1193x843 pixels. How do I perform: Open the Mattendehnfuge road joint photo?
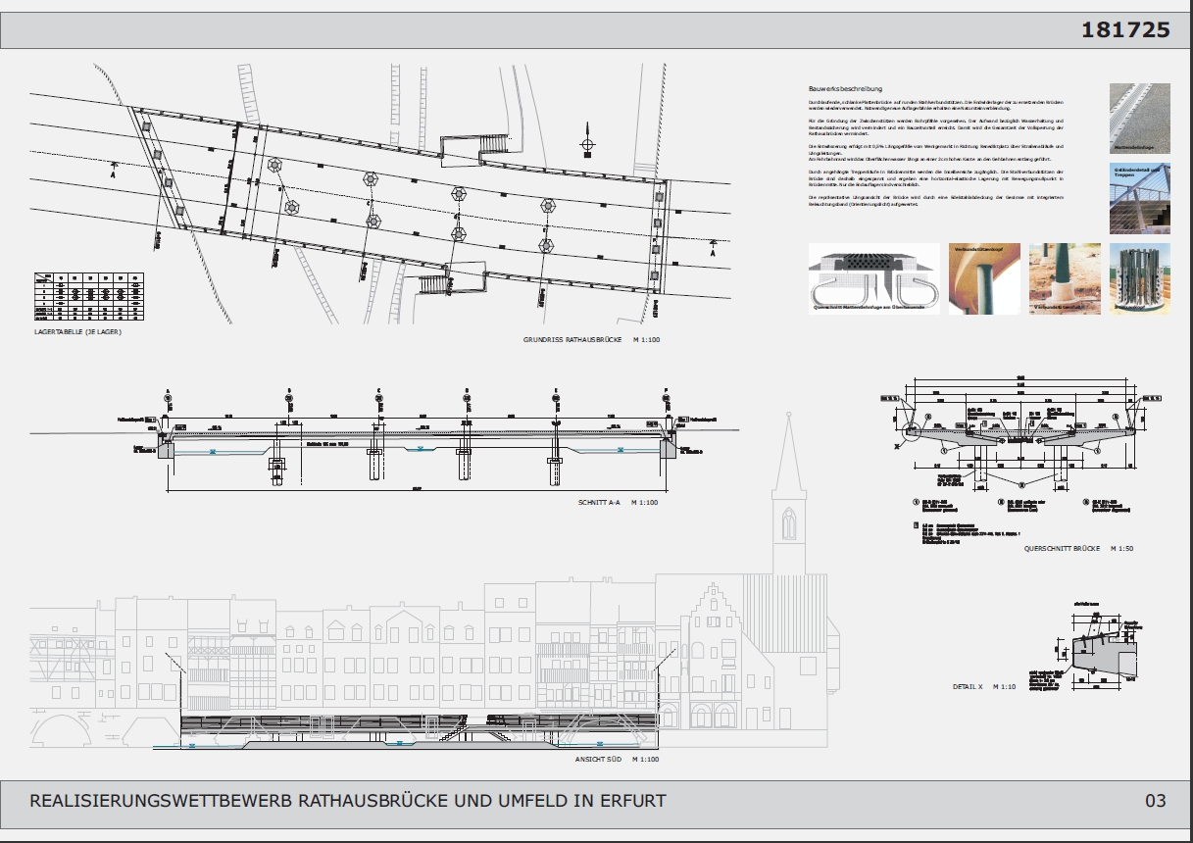click(1140, 118)
